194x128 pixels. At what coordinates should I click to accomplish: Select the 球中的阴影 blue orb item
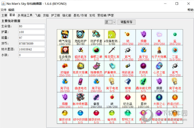81,116
